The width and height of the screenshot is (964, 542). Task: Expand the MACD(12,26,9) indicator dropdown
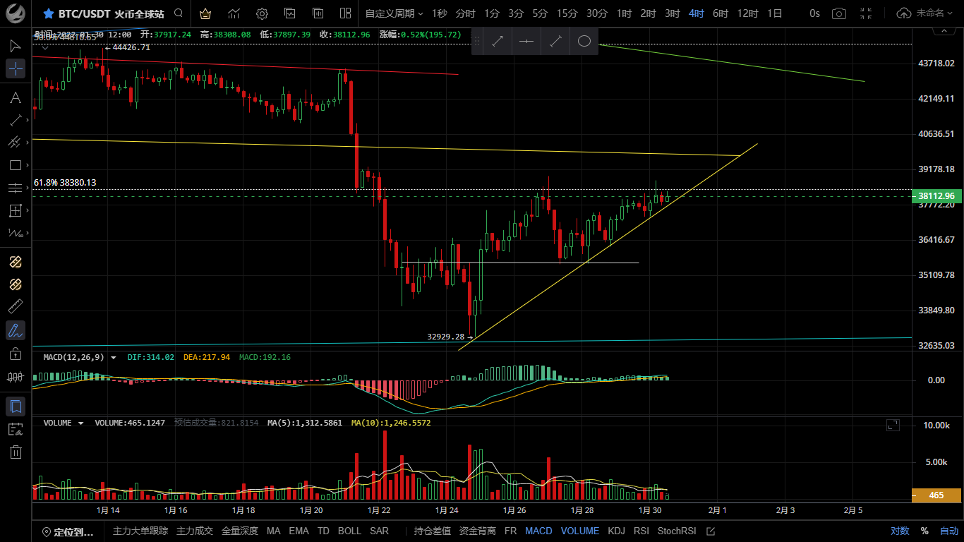click(114, 358)
